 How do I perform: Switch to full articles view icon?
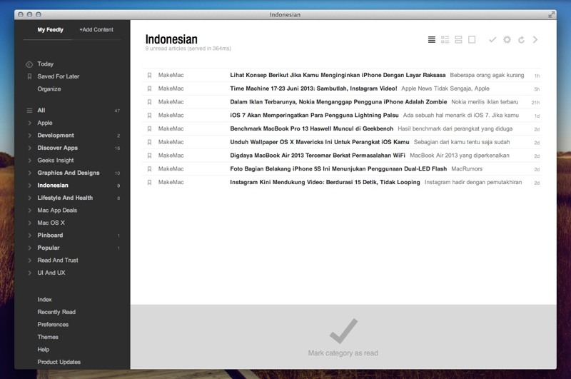coord(472,40)
